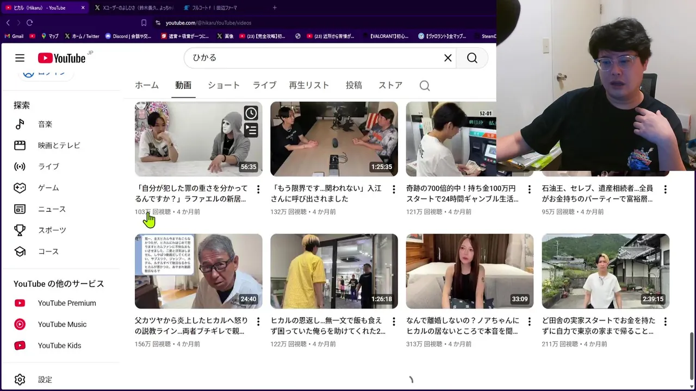Open options for ヒカルの恩返し video
The height and width of the screenshot is (391, 696).
(394, 321)
